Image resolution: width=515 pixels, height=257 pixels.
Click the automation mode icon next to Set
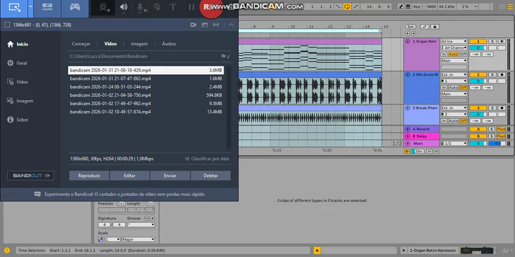tap(425, 26)
